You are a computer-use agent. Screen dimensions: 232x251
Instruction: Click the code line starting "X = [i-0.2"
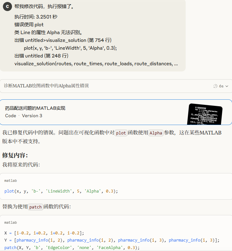(x=44, y=233)
